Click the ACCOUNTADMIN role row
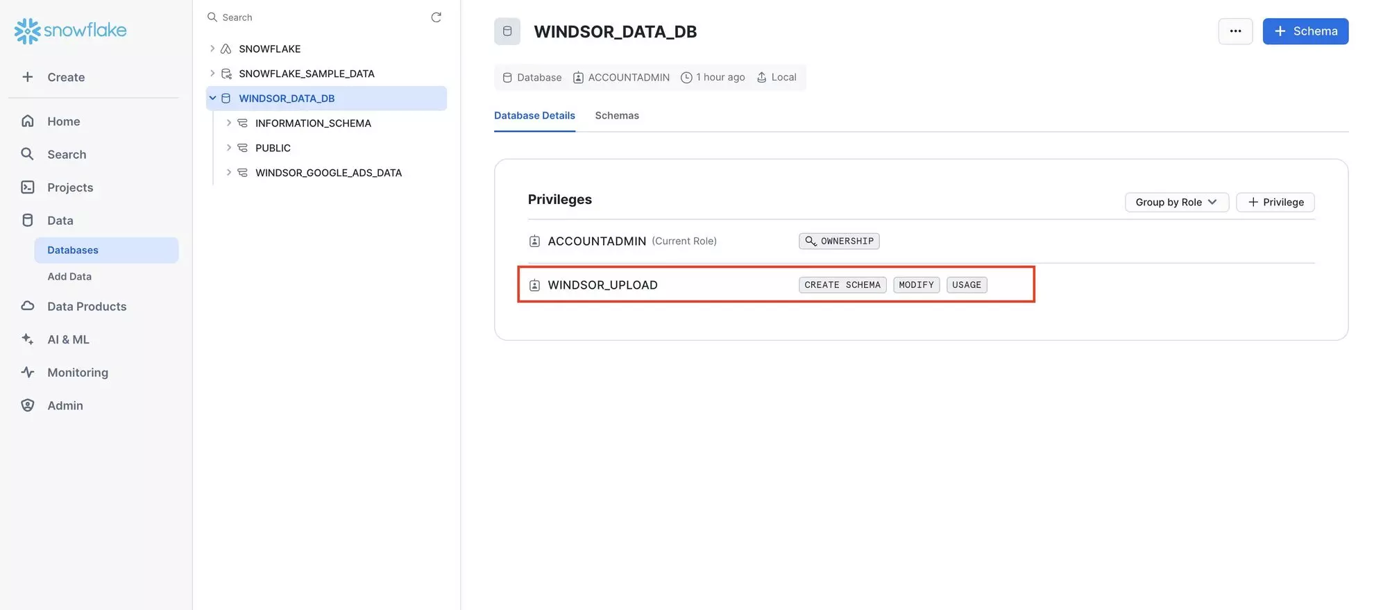Viewport: 1374px width, 610px height. coord(921,241)
